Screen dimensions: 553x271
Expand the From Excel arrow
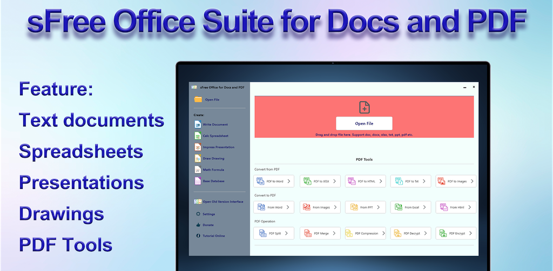(425, 207)
